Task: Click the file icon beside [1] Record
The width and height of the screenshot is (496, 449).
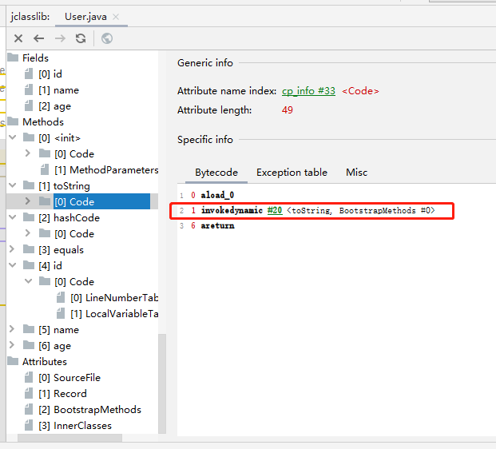Action: pos(29,394)
